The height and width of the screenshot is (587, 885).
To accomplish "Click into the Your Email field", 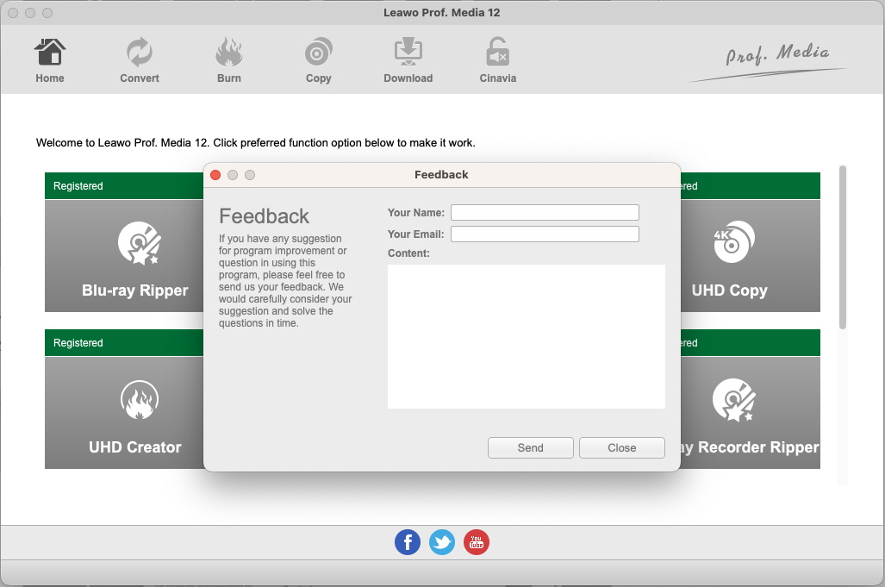I will 545,234.
